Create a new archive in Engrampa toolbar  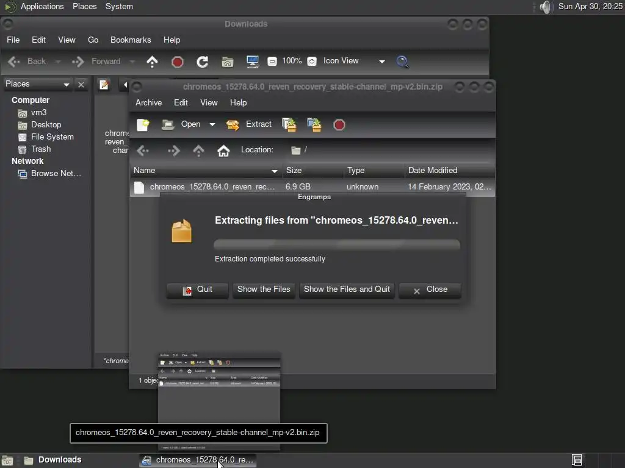143,124
